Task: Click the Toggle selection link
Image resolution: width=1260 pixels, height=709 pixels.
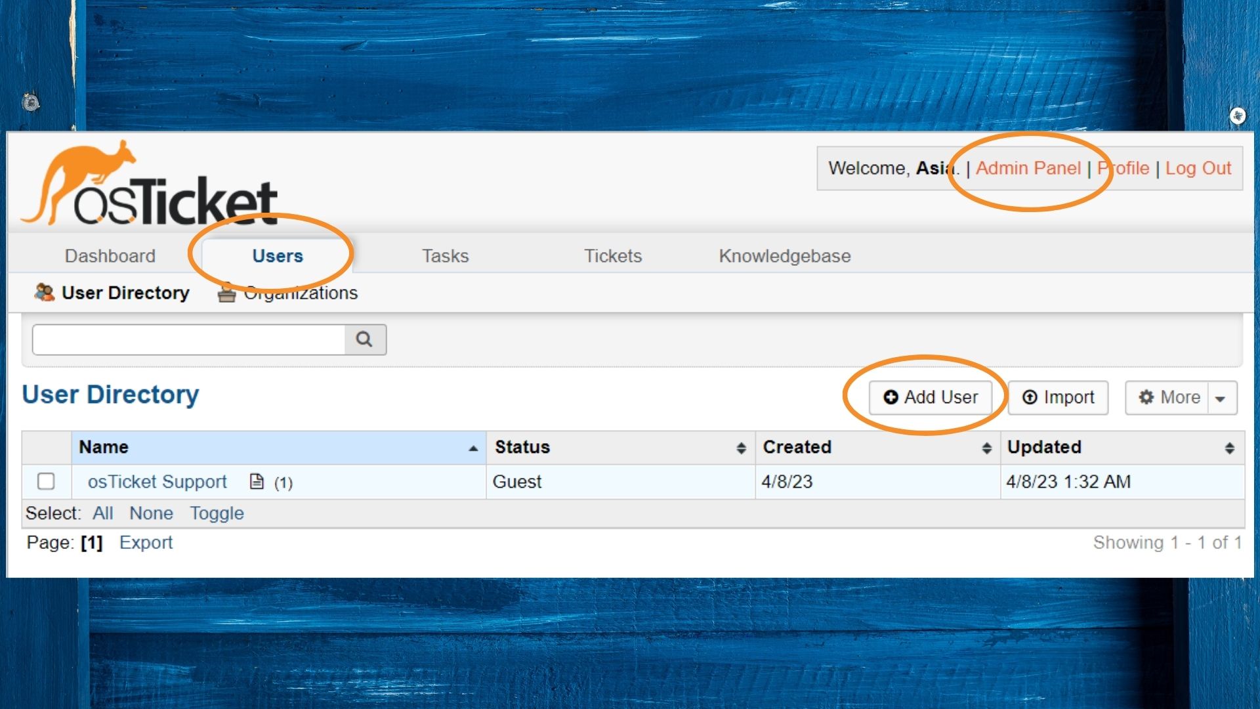Action: [x=217, y=513]
